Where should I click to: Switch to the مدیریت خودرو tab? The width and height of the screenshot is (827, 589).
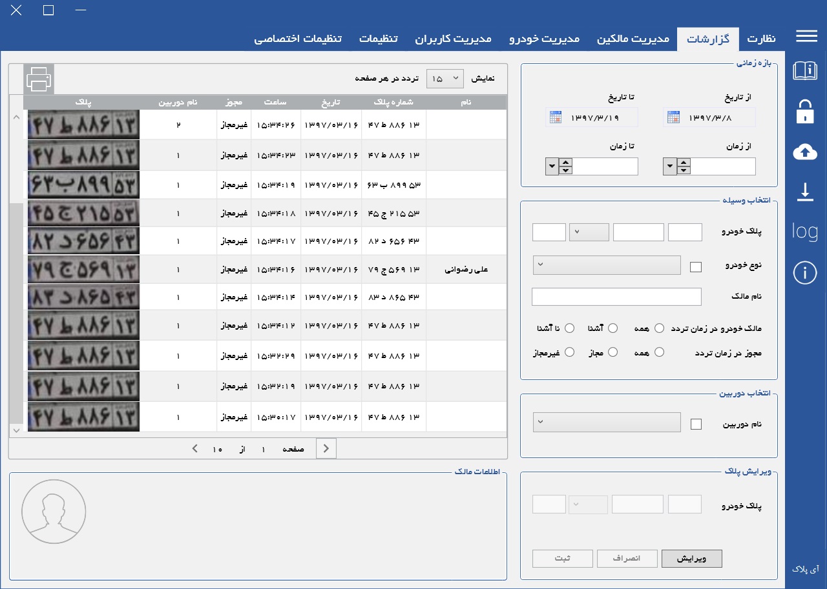click(x=544, y=39)
